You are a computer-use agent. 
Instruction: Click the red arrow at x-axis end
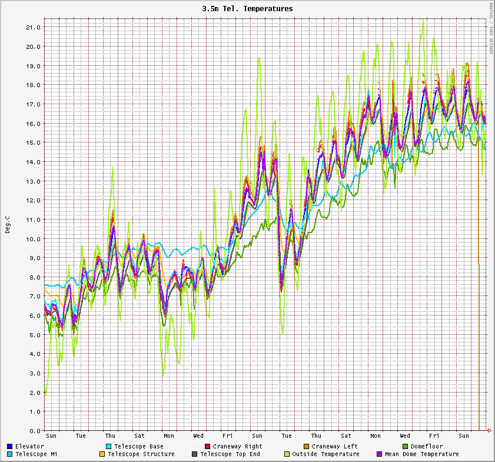point(490,431)
